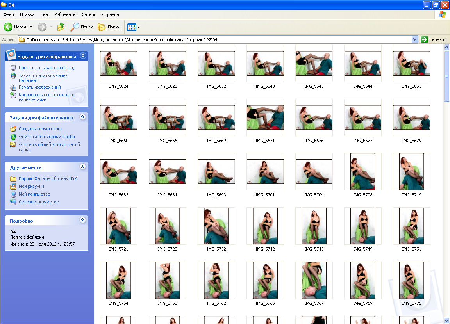The width and height of the screenshot is (450, 324).
Task: Click the Forward arrow button
Action: coord(42,27)
